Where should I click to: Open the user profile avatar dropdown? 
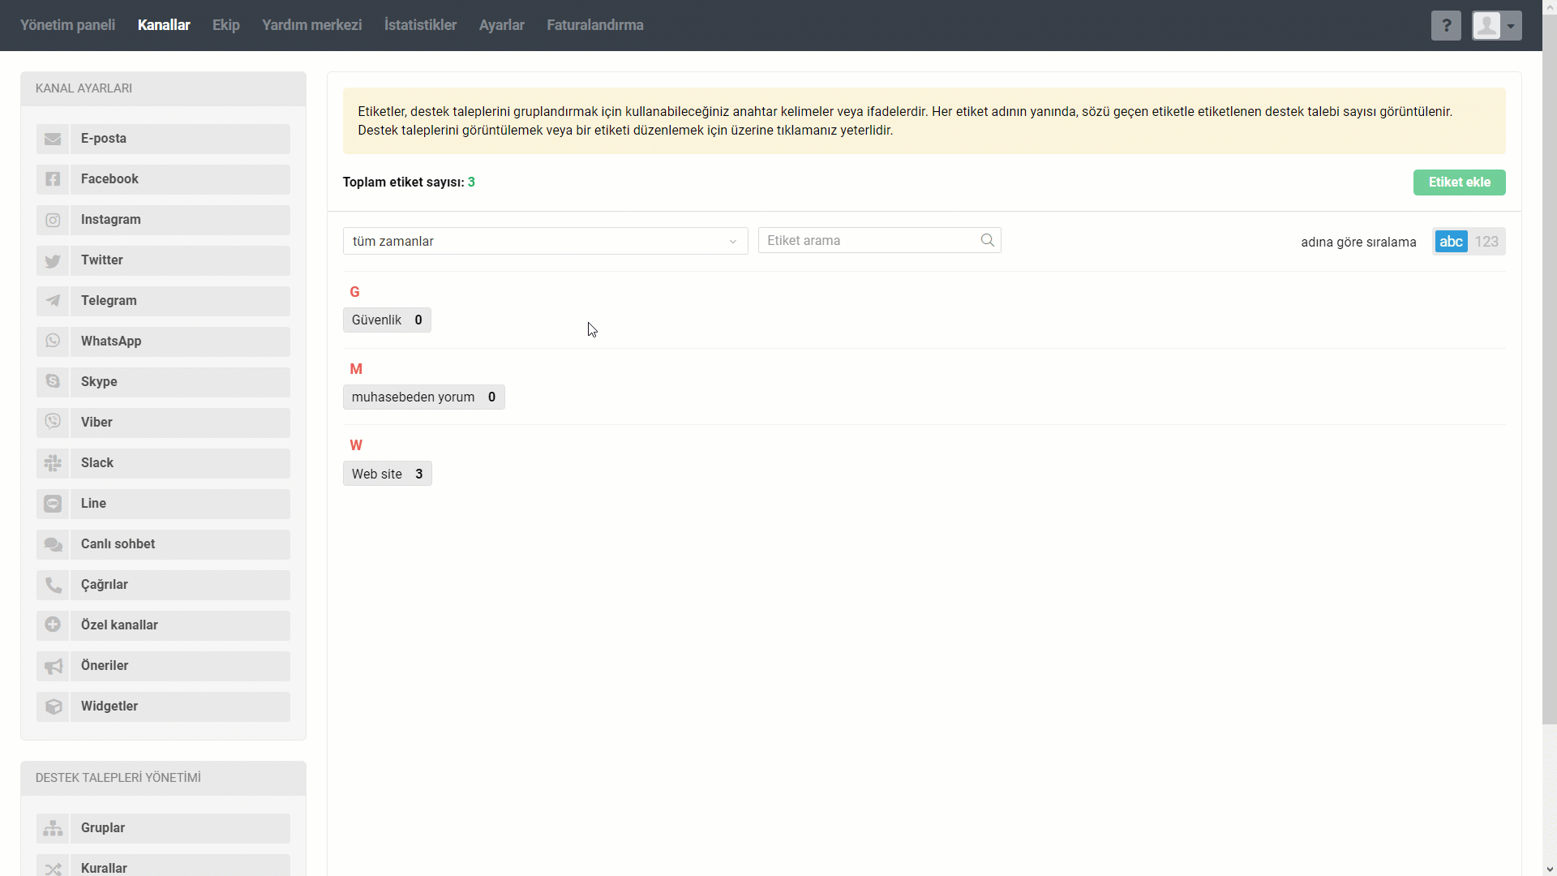(x=1496, y=25)
